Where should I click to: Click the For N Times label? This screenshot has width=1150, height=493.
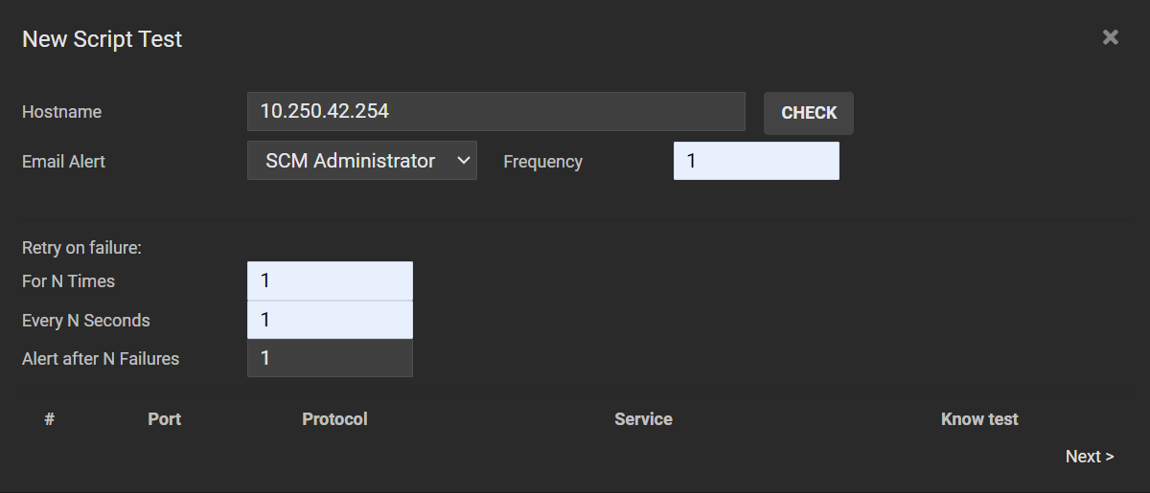coord(68,281)
